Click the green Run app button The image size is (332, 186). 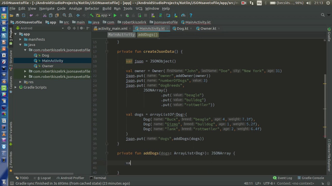[x=115, y=16]
